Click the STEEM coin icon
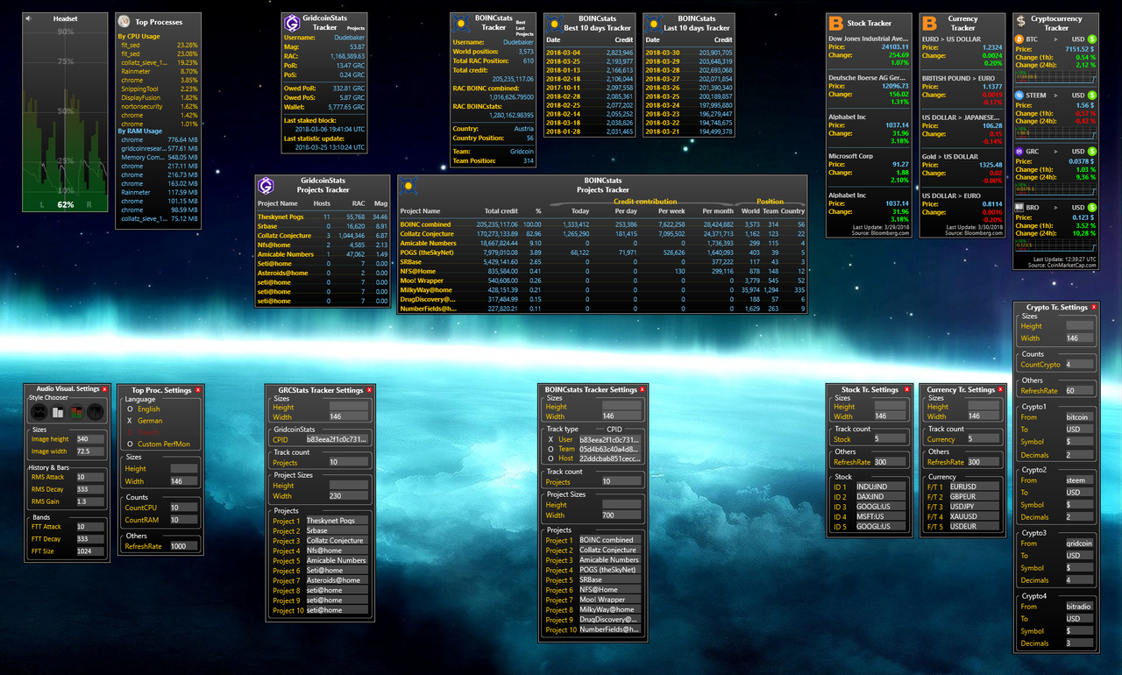 [x=1019, y=95]
